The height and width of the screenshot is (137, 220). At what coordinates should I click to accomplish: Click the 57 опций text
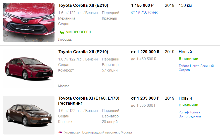pyautogui.click(x=110, y=70)
